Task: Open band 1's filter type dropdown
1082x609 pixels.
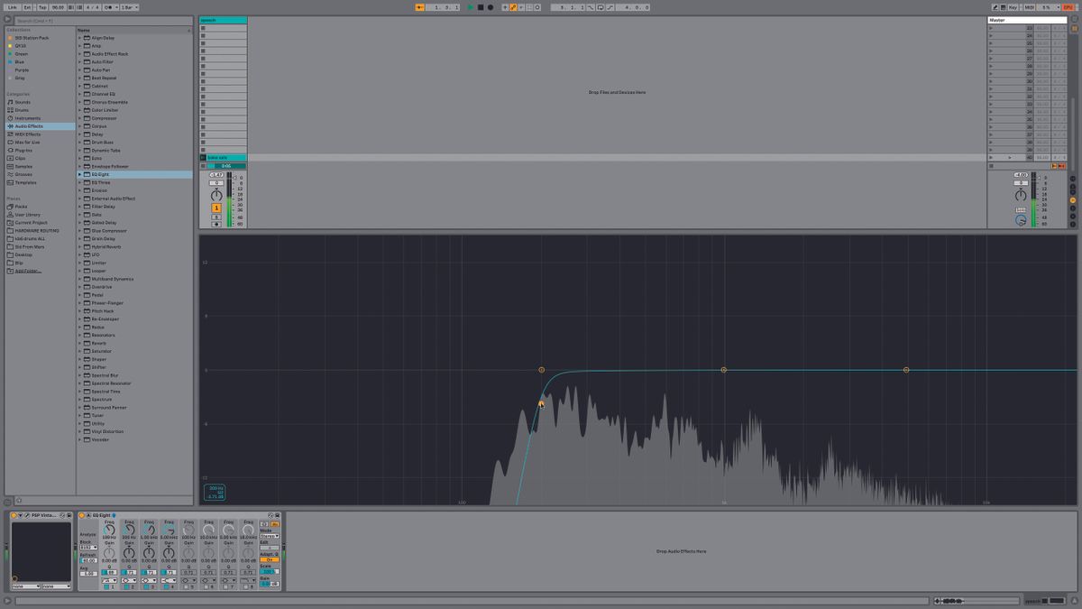Action: click(x=109, y=580)
